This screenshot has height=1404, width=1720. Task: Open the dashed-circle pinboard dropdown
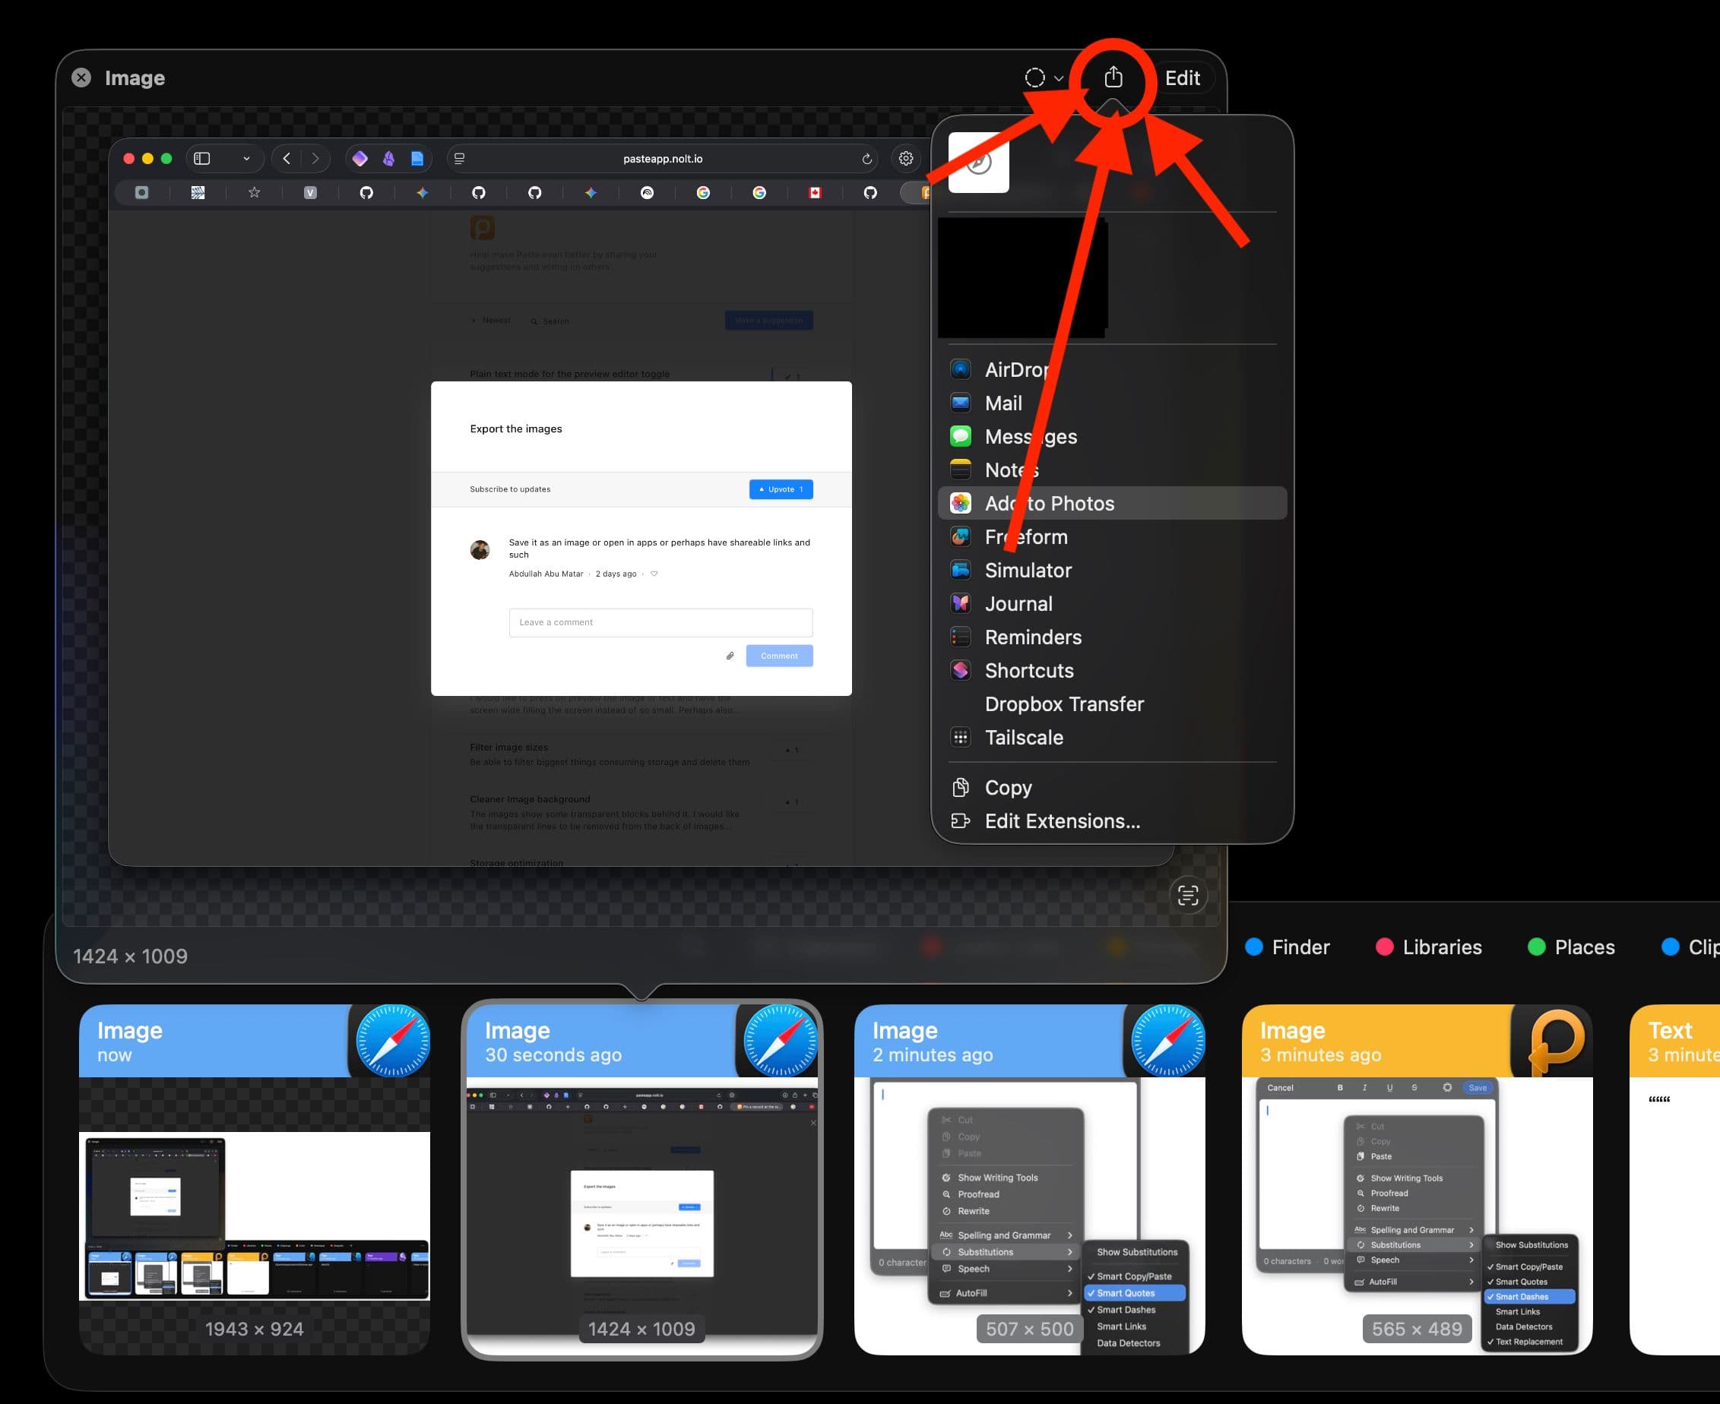point(1044,78)
